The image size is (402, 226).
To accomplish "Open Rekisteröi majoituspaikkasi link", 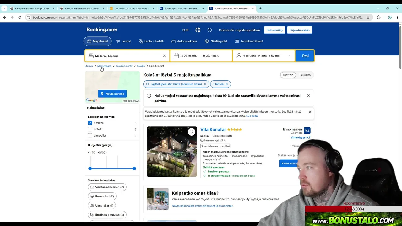I will (x=239, y=30).
